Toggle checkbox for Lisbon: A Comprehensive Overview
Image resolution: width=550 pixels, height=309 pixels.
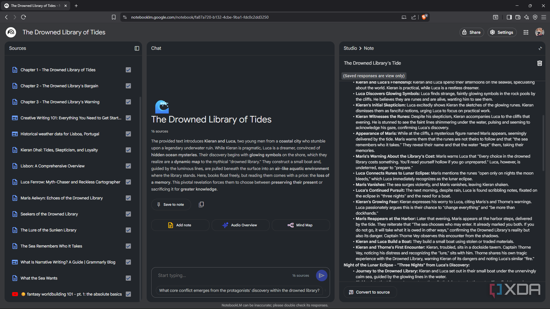128,166
